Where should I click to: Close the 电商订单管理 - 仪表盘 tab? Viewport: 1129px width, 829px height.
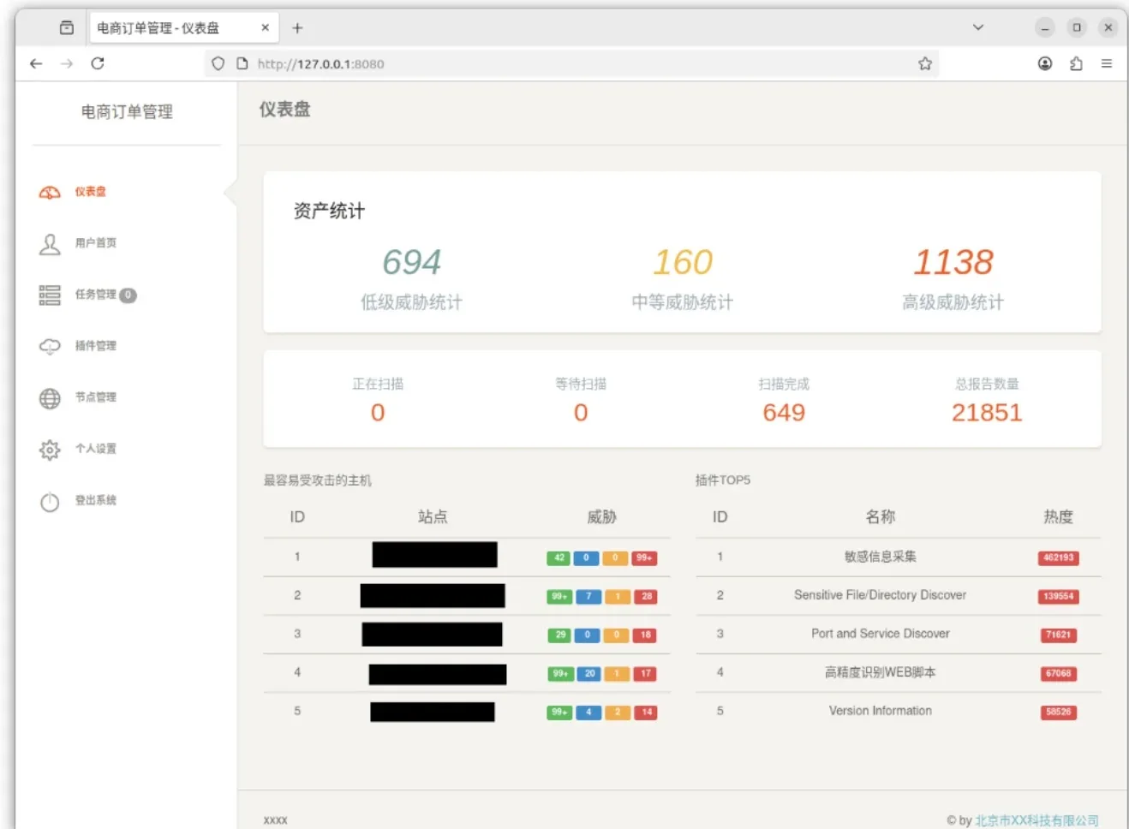(266, 27)
